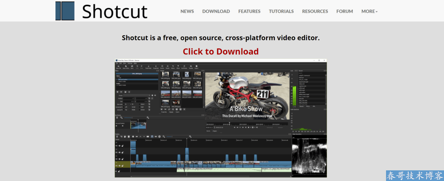Toggle the snap magnet icon in timeline toolbar
This screenshot has width=444, height=181.
152,136
